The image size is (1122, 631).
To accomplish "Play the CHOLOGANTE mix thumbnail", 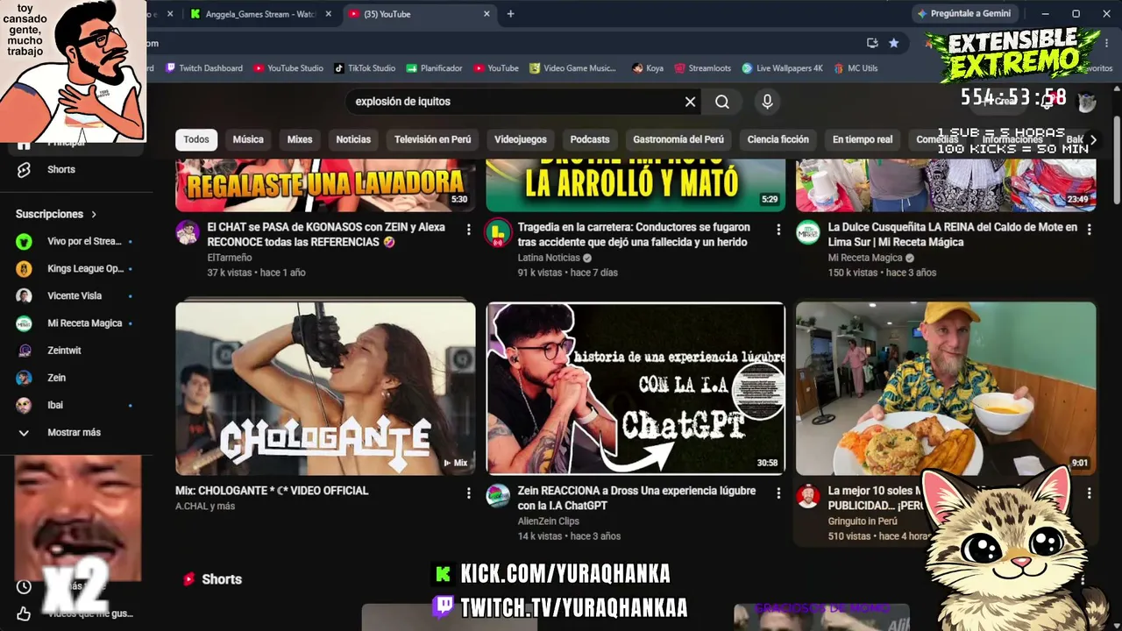I will pos(325,388).
